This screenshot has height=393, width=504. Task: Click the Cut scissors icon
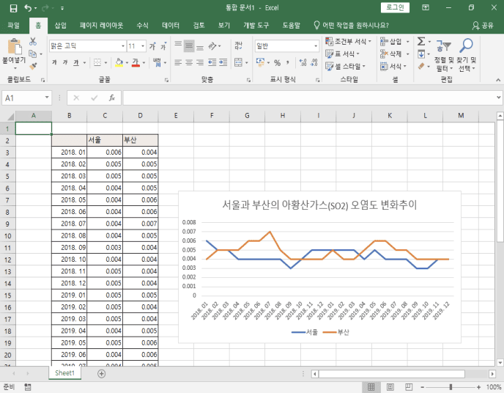[33, 42]
